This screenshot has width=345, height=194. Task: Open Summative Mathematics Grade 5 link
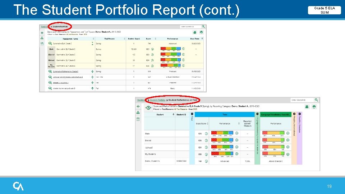tap(65, 71)
